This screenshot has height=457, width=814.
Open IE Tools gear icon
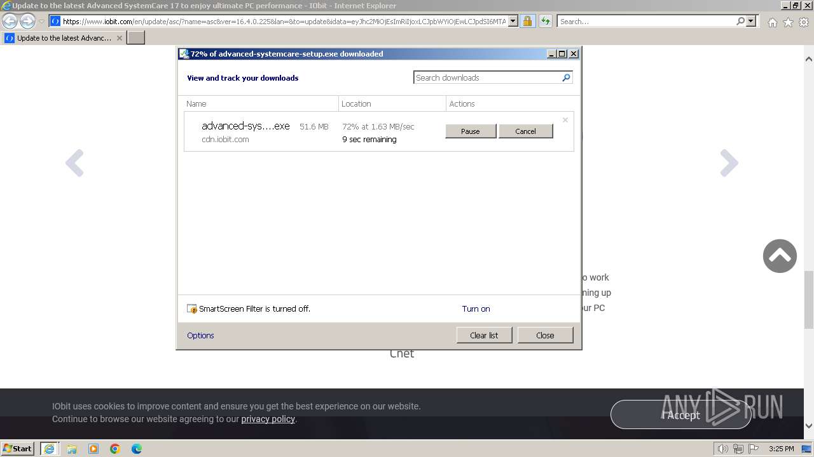coord(804,22)
